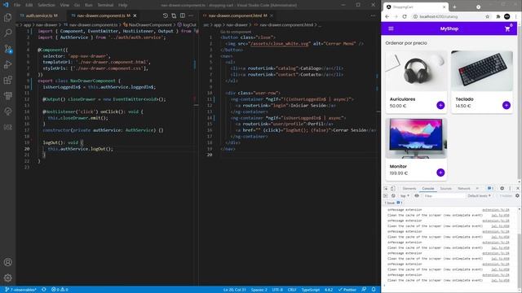The height and width of the screenshot is (293, 522).
Task: Click git branch in status bar
Action: [x=20, y=290]
